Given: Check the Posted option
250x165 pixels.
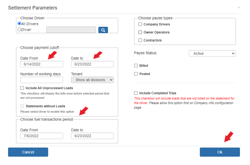Looking at the screenshot, I should pos(136,74).
